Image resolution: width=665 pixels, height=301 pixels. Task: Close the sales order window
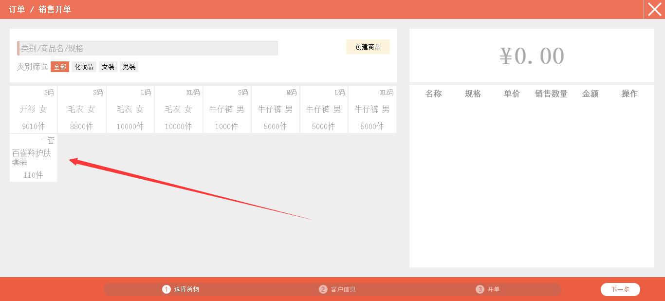click(654, 9)
